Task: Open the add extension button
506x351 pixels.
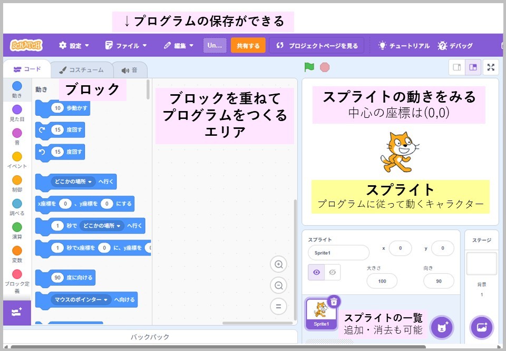Action: [x=17, y=312]
